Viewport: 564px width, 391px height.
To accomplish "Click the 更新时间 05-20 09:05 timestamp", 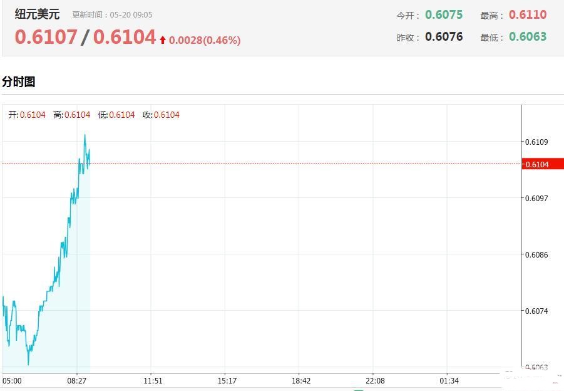I will click(x=112, y=15).
